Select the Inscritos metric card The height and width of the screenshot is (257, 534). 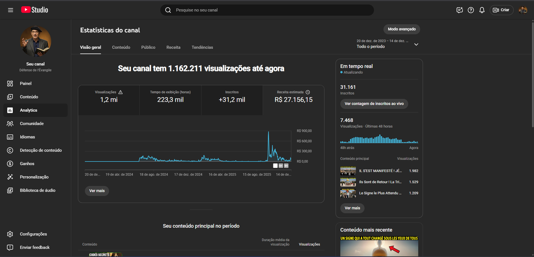click(x=232, y=96)
